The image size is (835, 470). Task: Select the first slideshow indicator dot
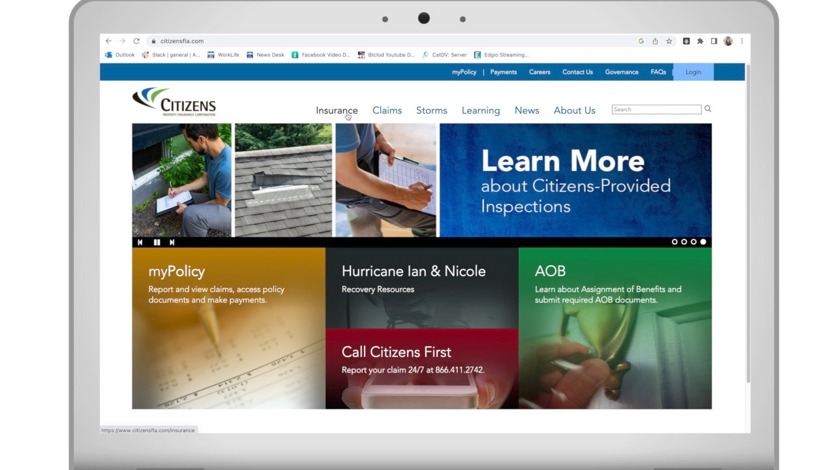(675, 242)
